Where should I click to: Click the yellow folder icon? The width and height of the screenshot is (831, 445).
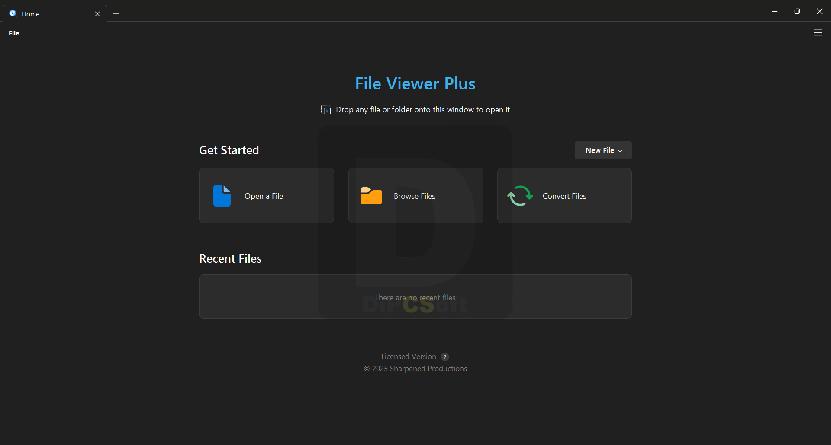point(371,196)
